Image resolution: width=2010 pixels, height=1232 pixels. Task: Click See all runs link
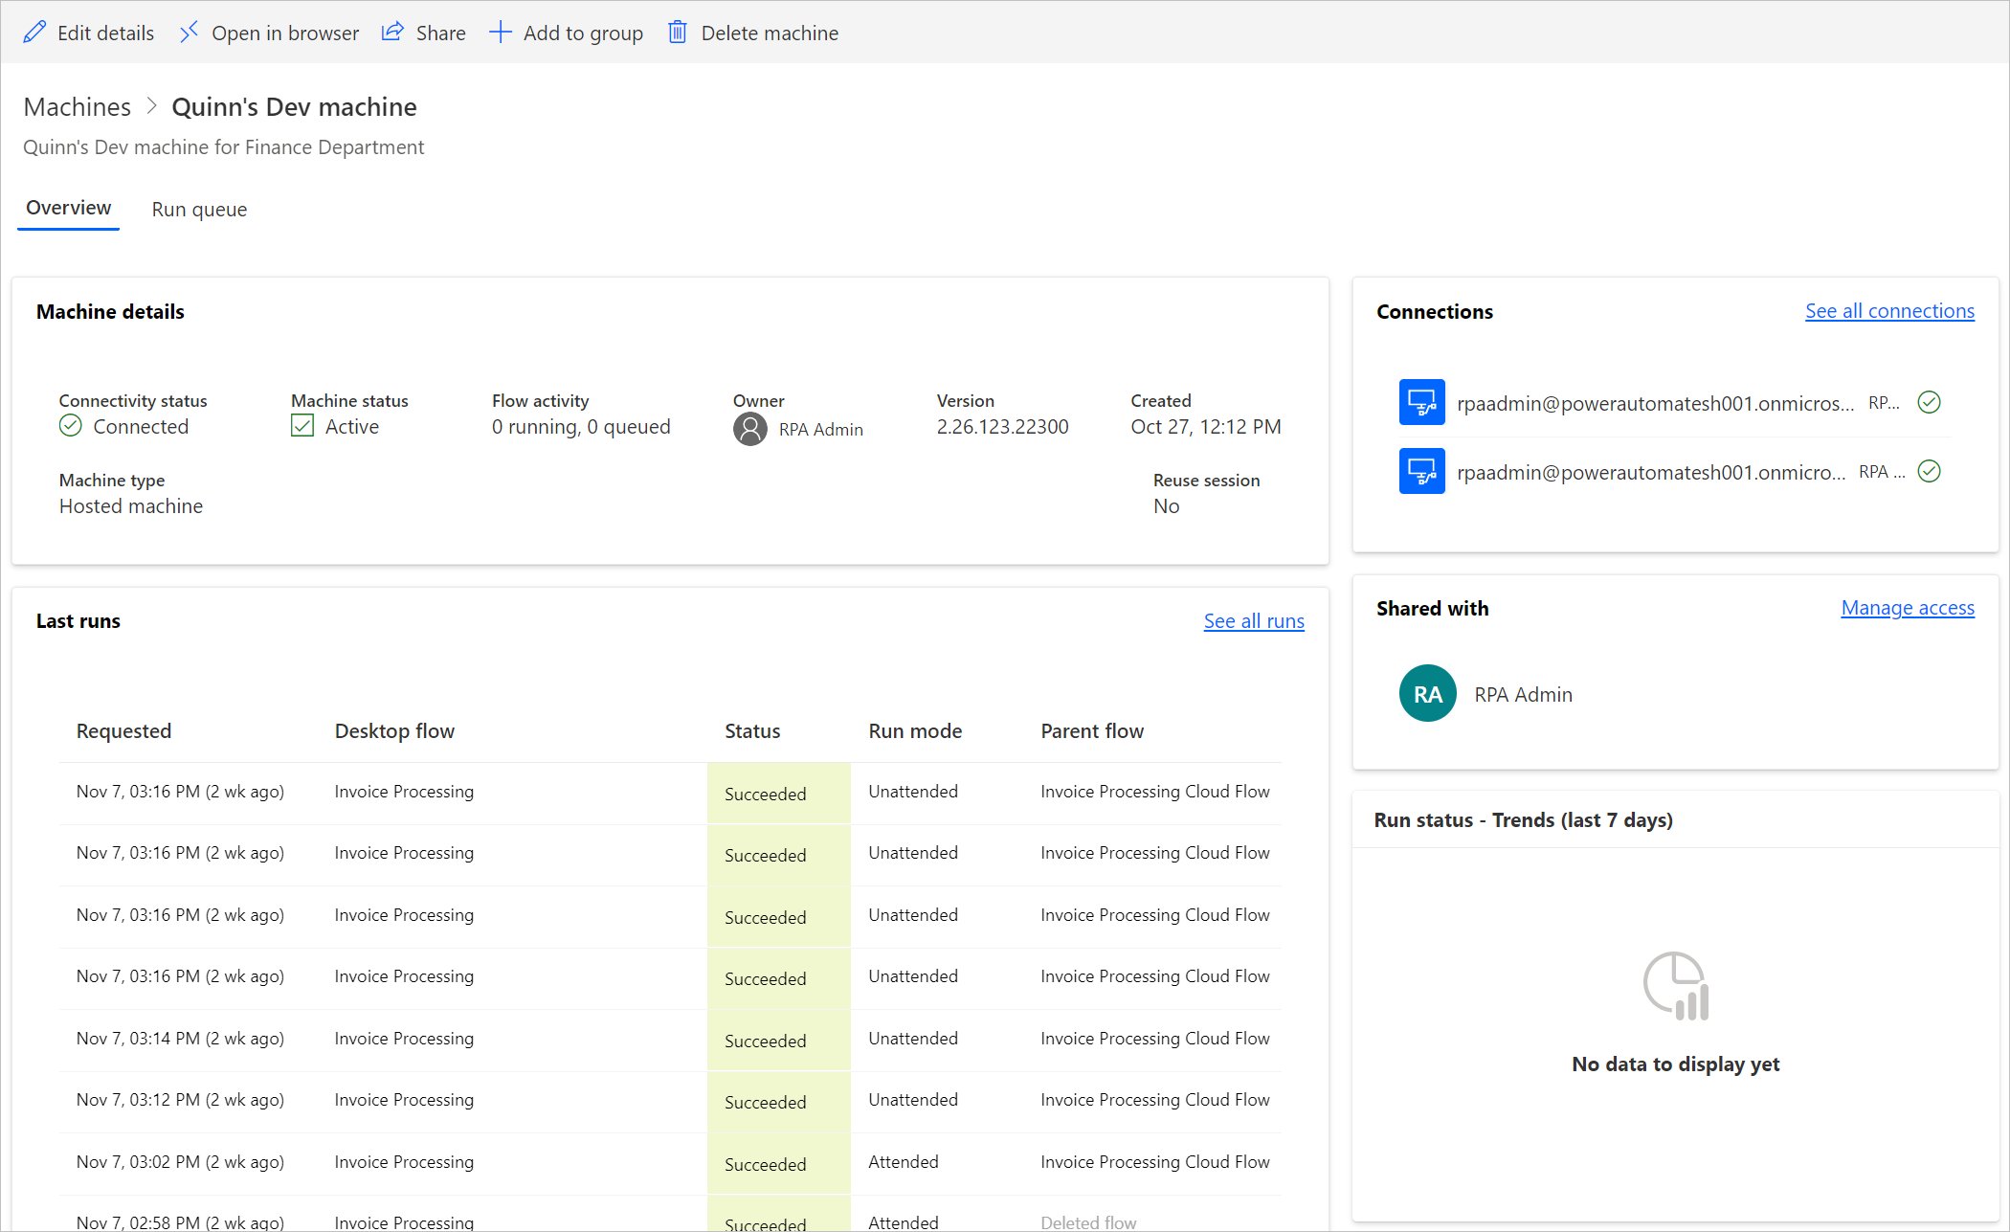coord(1254,620)
